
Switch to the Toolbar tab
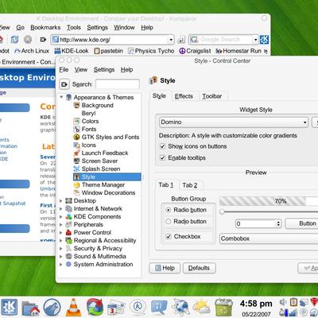click(x=212, y=96)
